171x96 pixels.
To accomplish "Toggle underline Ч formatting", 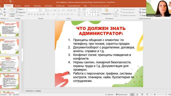I will coord(35,14).
